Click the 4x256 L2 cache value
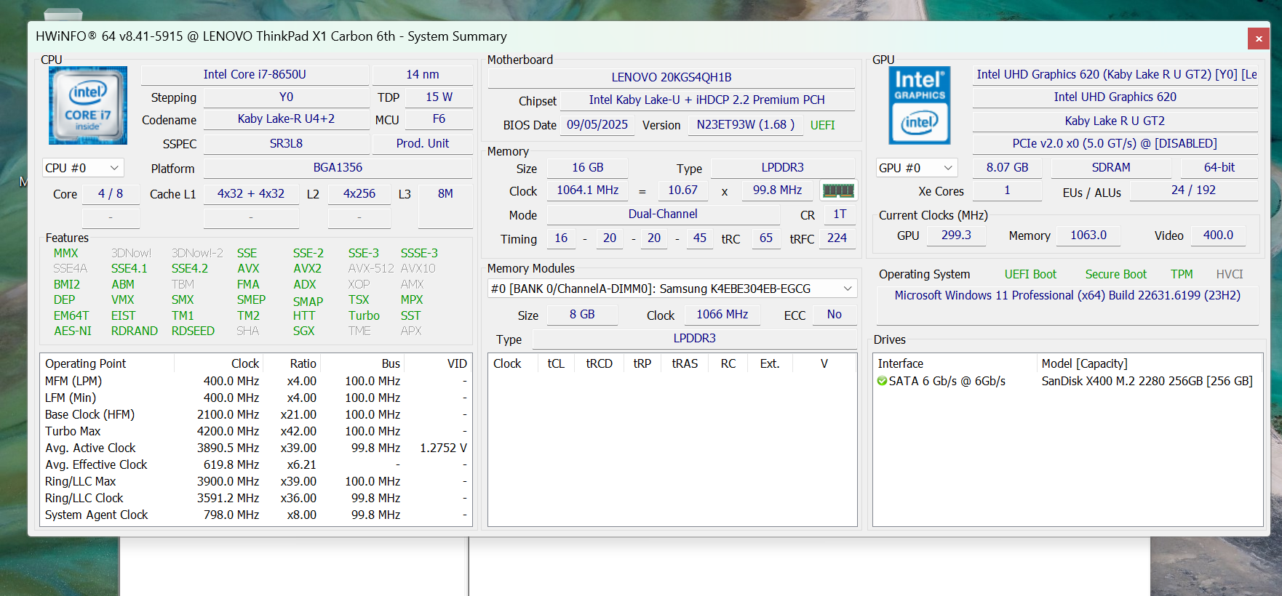1282x596 pixels. click(359, 193)
